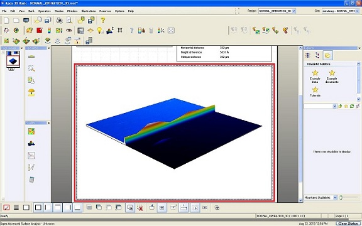
Task: Expand the Recipe dropdown
Action: click(x=294, y=11)
